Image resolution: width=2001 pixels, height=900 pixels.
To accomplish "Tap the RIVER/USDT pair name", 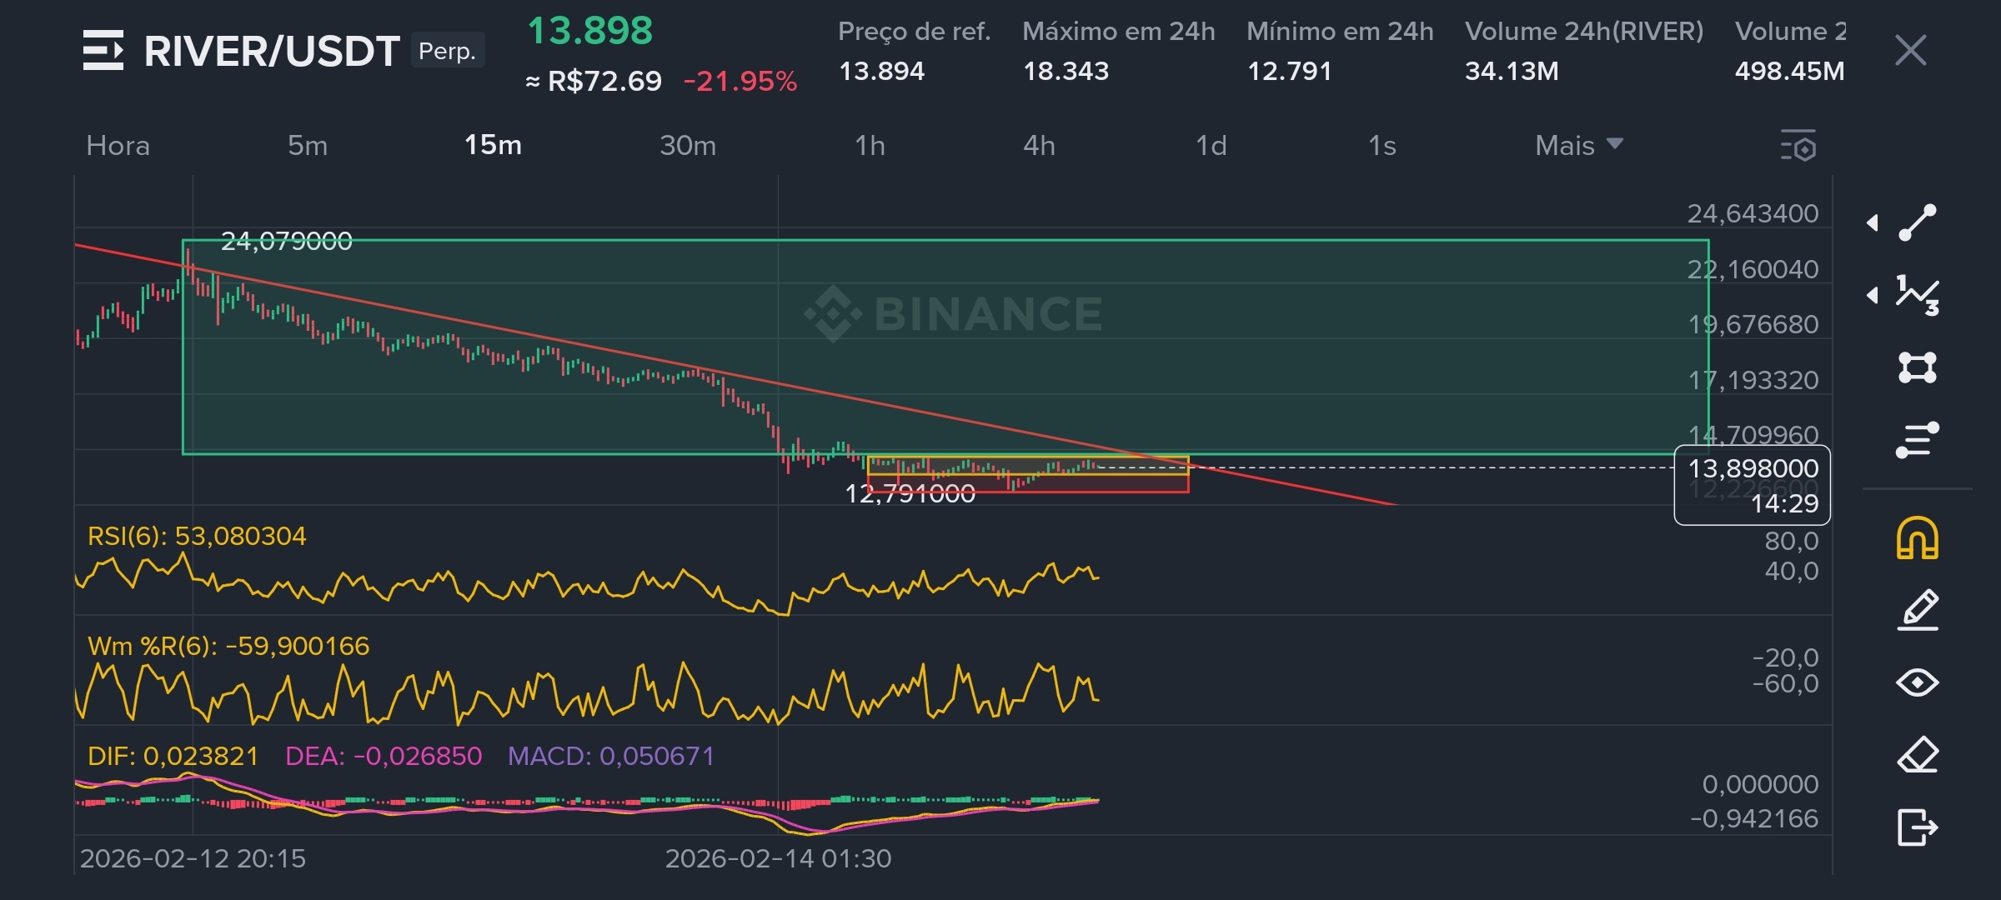I will pos(272,51).
